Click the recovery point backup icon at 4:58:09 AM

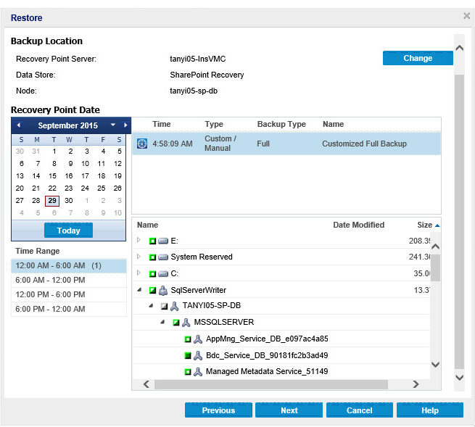pyautogui.click(x=142, y=144)
